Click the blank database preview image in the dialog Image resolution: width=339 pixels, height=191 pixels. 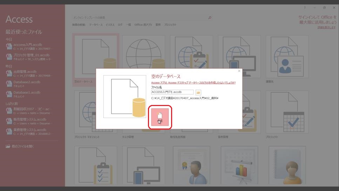[x=125, y=97]
